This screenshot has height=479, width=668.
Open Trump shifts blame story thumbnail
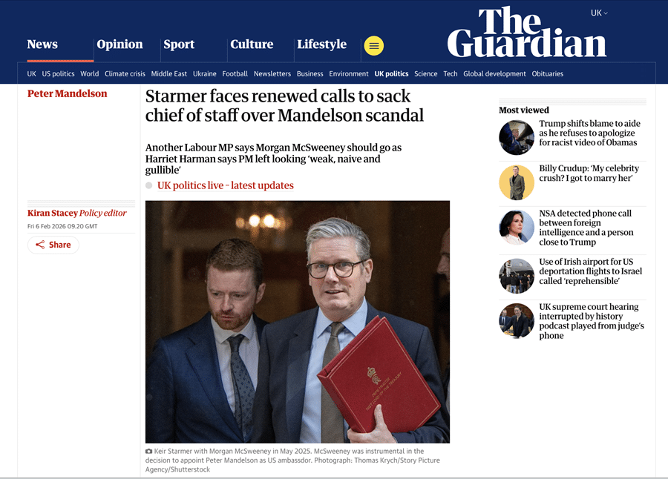point(517,137)
